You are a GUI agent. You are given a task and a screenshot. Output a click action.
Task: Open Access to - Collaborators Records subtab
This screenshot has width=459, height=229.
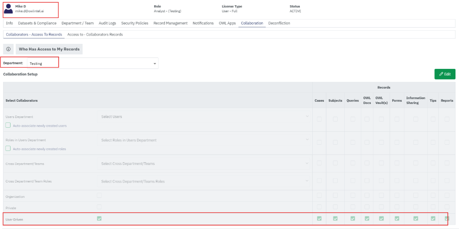(x=95, y=34)
